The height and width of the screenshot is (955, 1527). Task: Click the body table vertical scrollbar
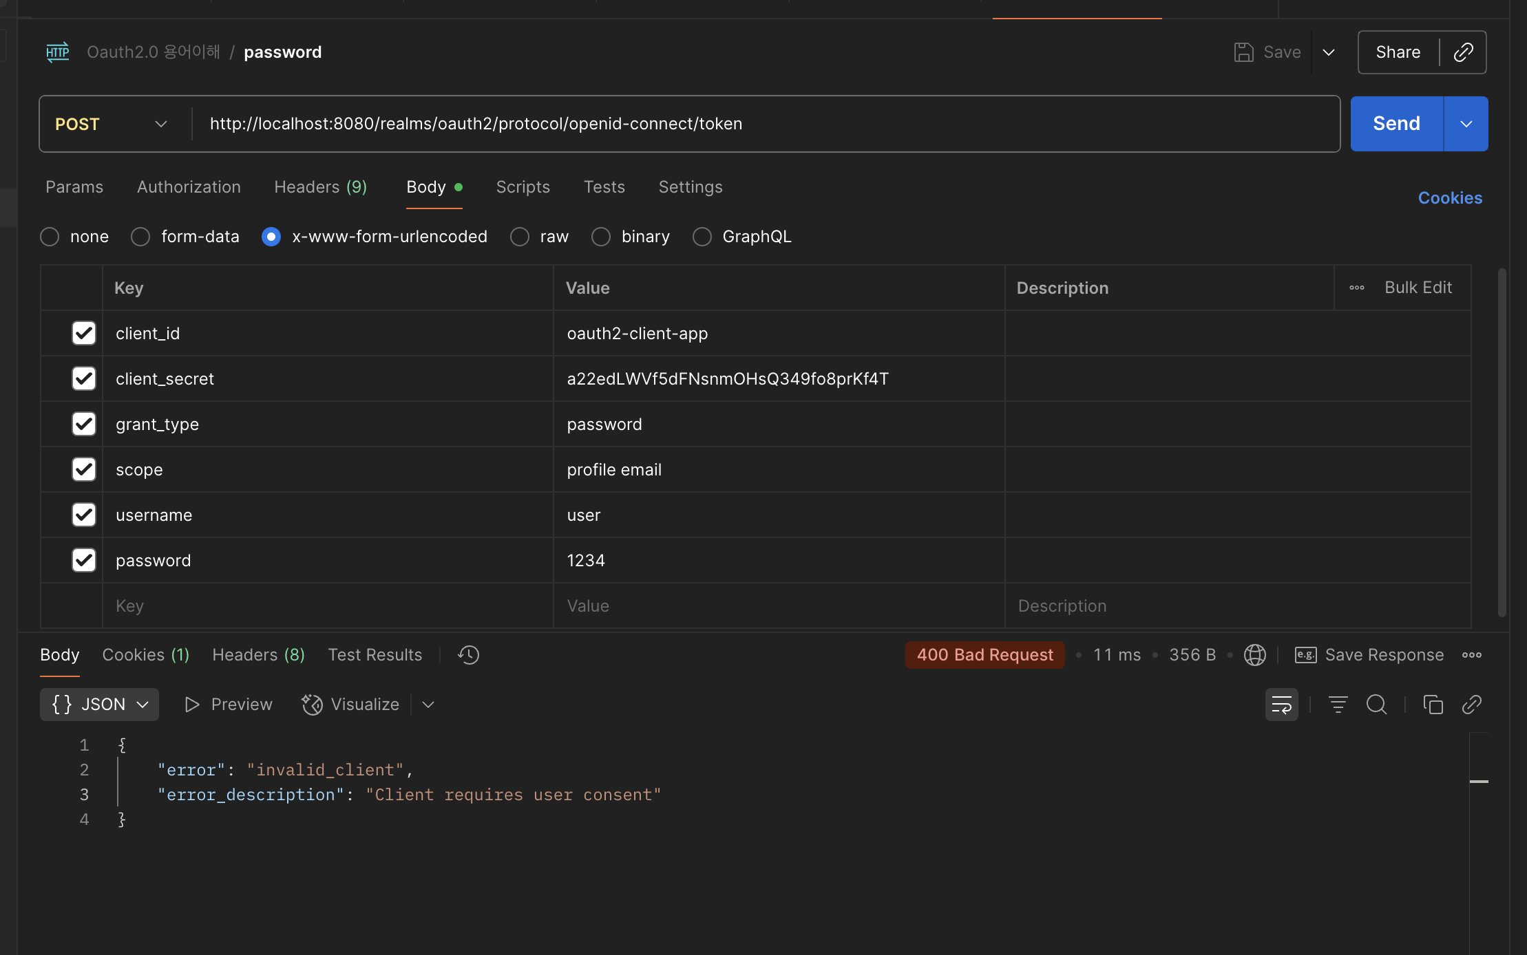[x=1502, y=442]
